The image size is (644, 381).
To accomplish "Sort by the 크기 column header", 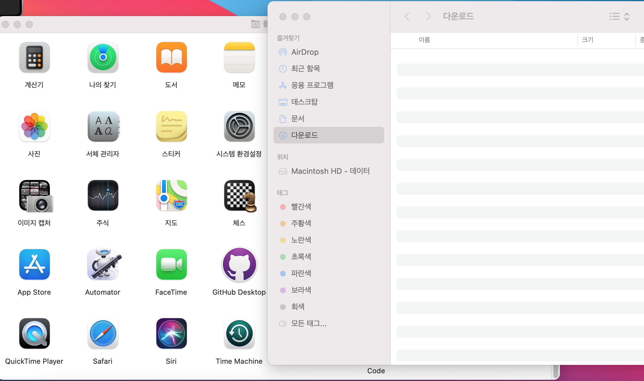I will 587,40.
